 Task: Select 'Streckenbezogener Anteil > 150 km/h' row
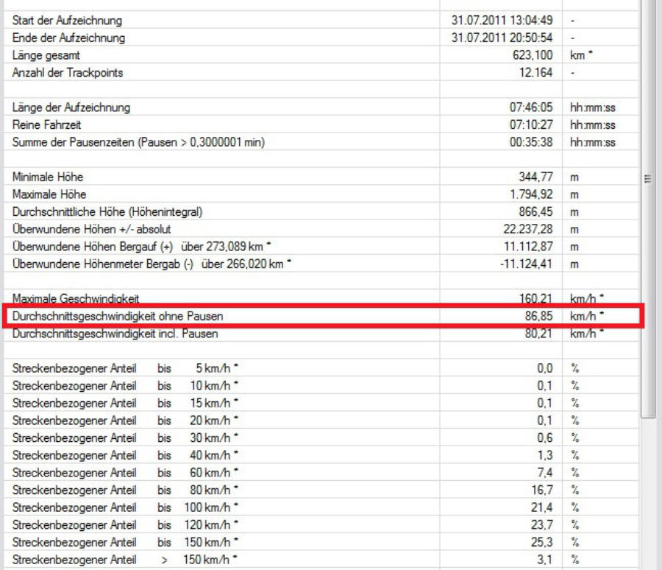click(x=321, y=559)
